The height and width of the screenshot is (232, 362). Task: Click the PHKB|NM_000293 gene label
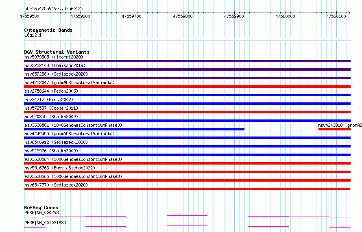[41, 212]
